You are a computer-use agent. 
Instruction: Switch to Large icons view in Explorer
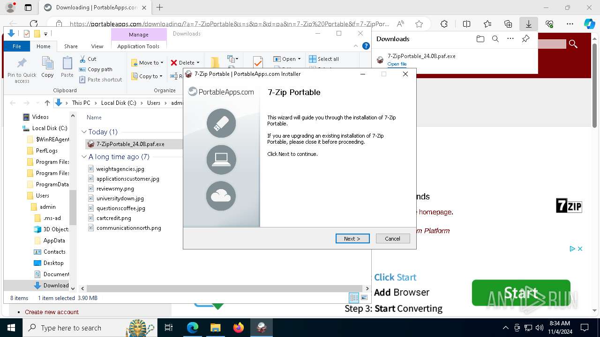coord(364,298)
